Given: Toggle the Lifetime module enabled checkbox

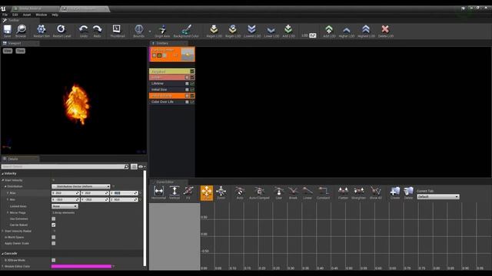Looking at the screenshot, I should (x=192, y=84).
